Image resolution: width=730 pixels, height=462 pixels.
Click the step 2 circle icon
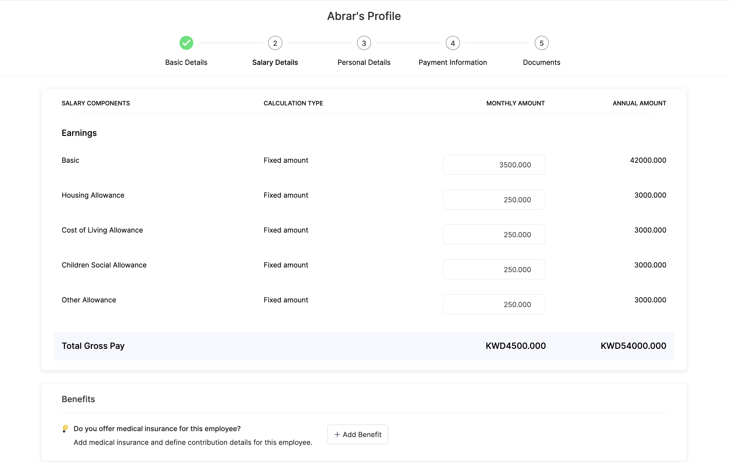[275, 43]
